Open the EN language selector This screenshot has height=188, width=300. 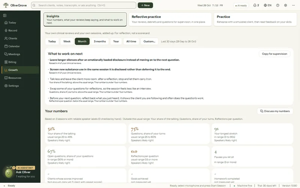(267, 5)
